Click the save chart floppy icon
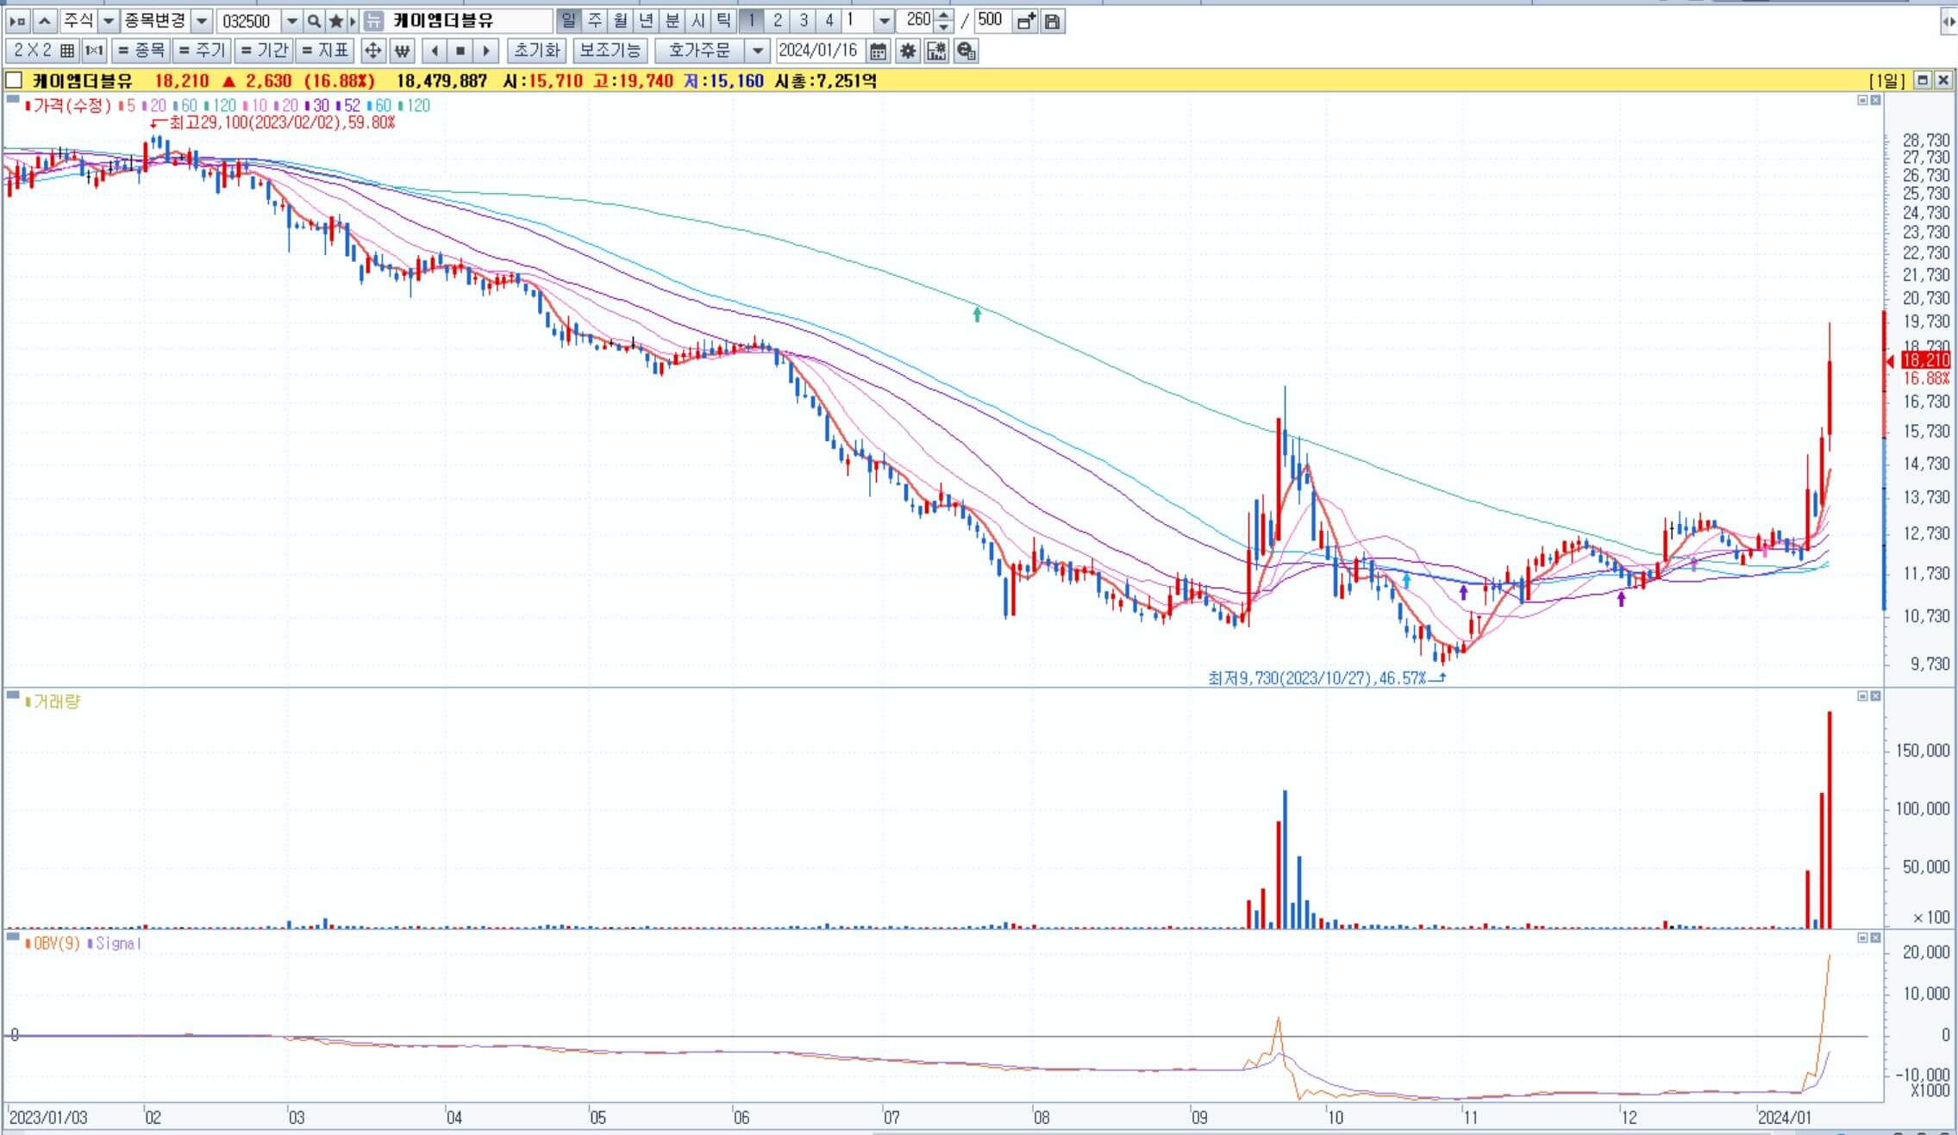 [1052, 21]
